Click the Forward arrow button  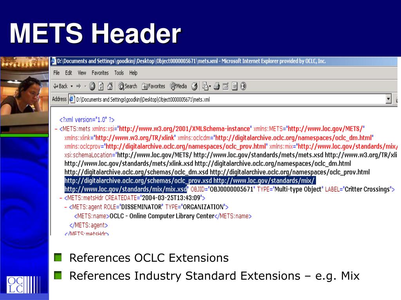coord(78,86)
